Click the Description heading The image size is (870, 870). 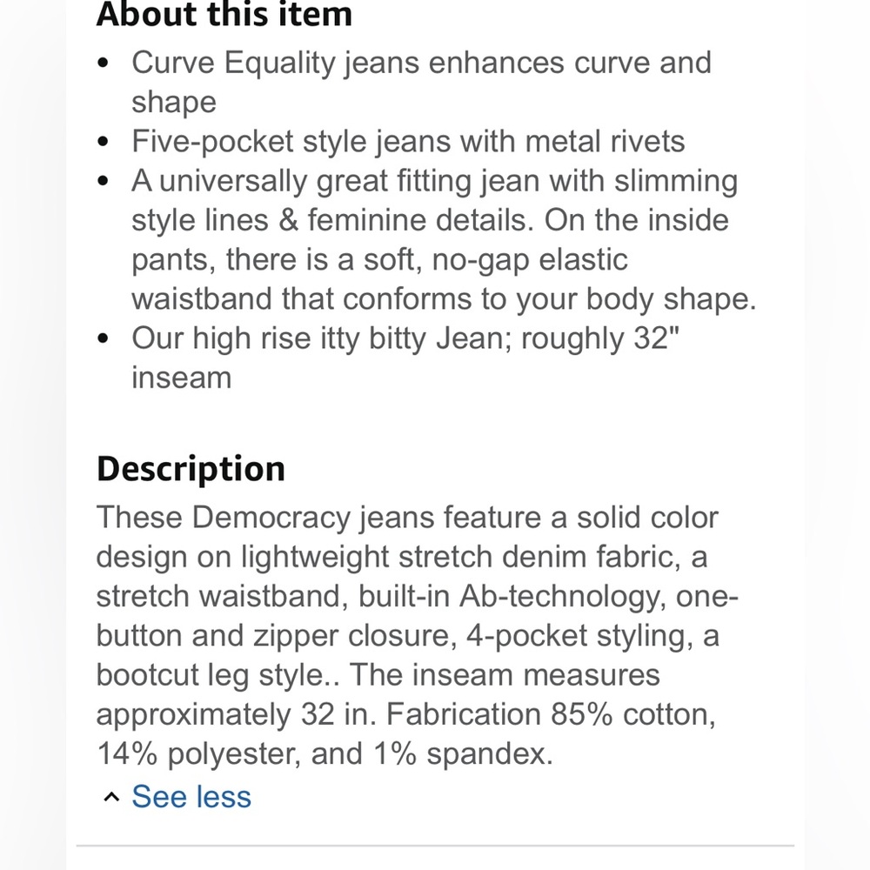point(191,469)
